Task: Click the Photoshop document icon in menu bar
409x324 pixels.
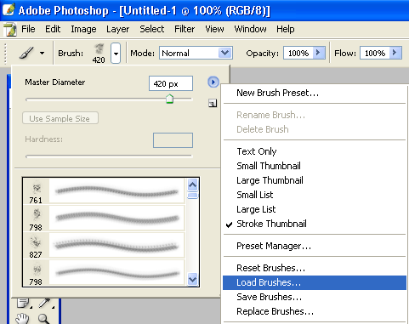Action: click(10, 29)
